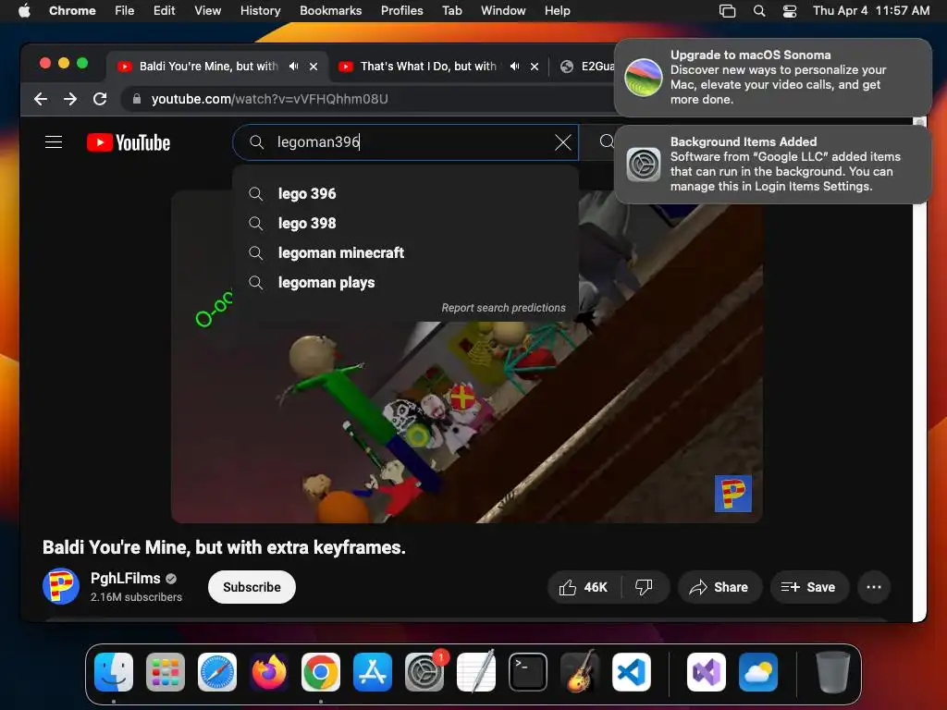Image resolution: width=947 pixels, height=710 pixels.
Task: Switch to the E2Gua tab
Action: point(586,67)
